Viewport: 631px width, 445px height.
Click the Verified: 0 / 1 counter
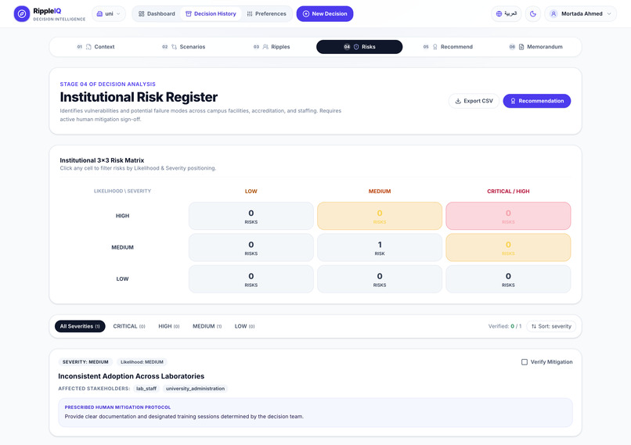point(505,326)
